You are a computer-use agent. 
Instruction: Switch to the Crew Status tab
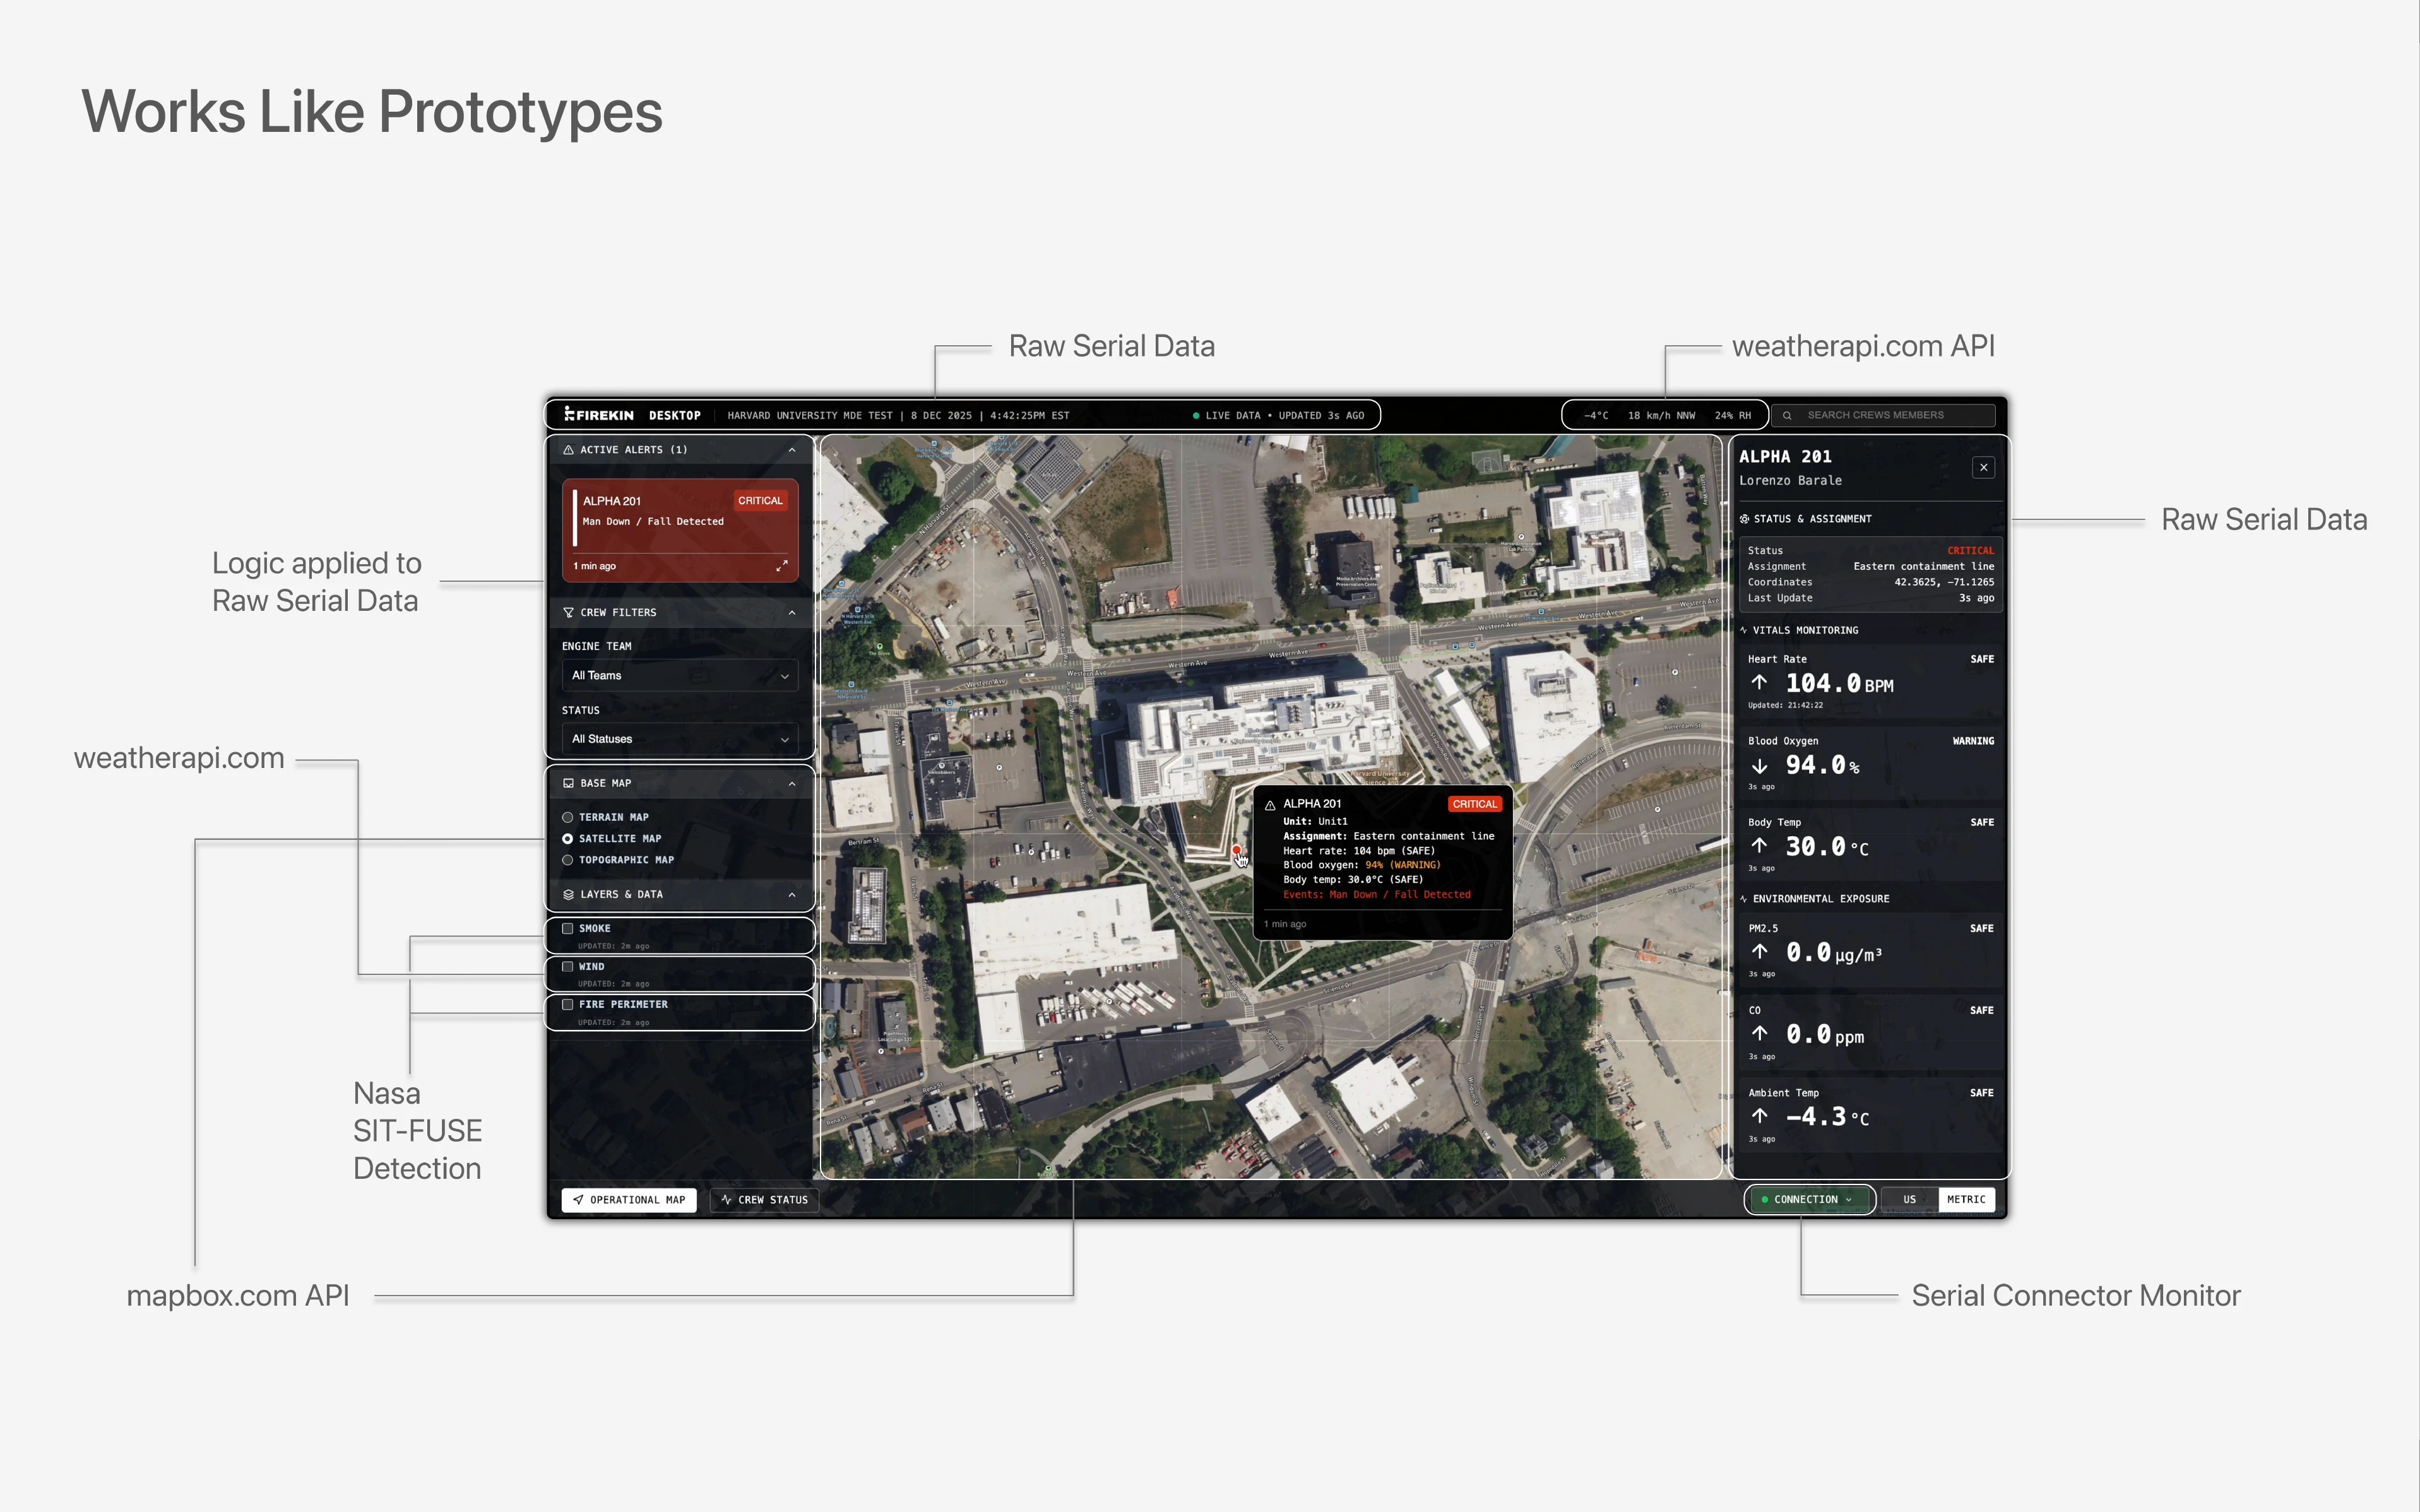[x=764, y=1200]
